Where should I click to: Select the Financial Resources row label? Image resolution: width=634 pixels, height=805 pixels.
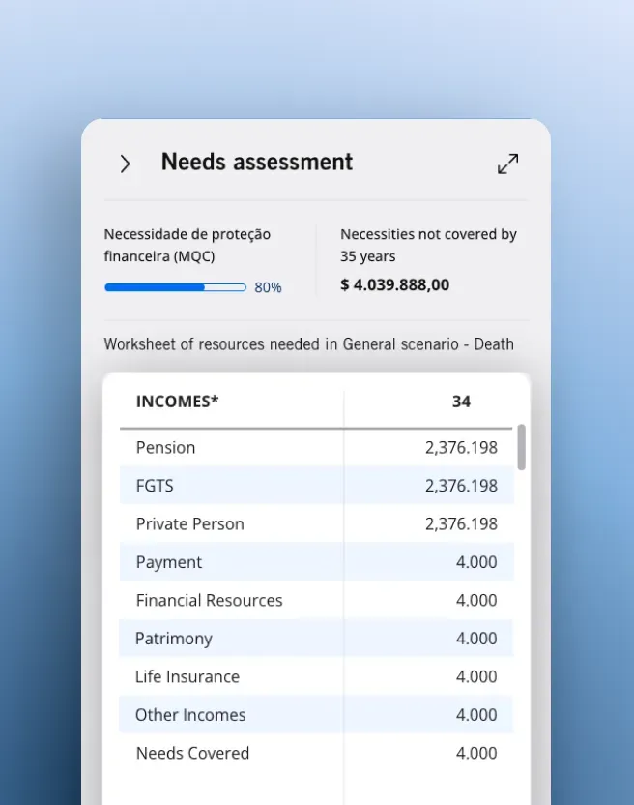click(x=210, y=601)
